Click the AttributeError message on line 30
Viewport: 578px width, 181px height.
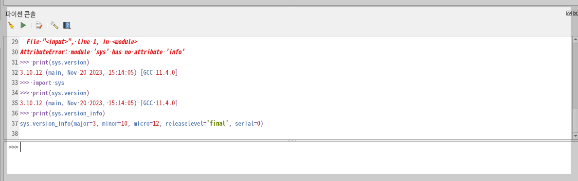103,52
